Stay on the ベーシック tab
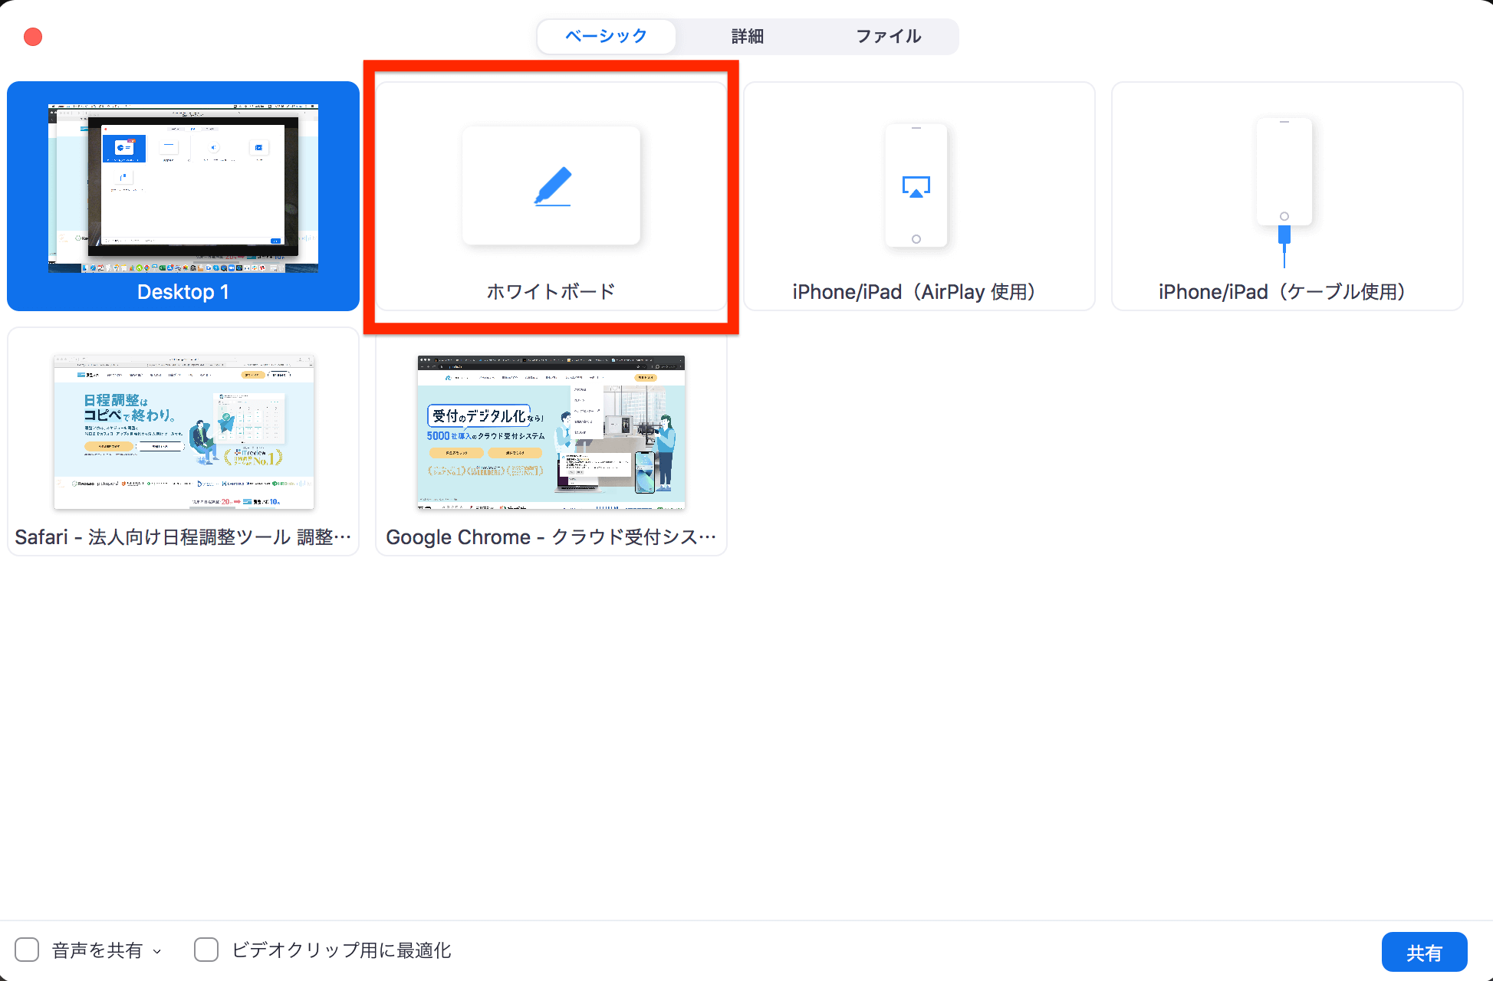 [607, 36]
